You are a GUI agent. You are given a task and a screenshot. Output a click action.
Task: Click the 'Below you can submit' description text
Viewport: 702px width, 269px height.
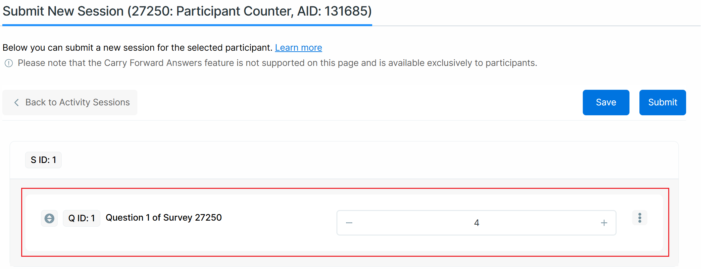[x=137, y=48]
